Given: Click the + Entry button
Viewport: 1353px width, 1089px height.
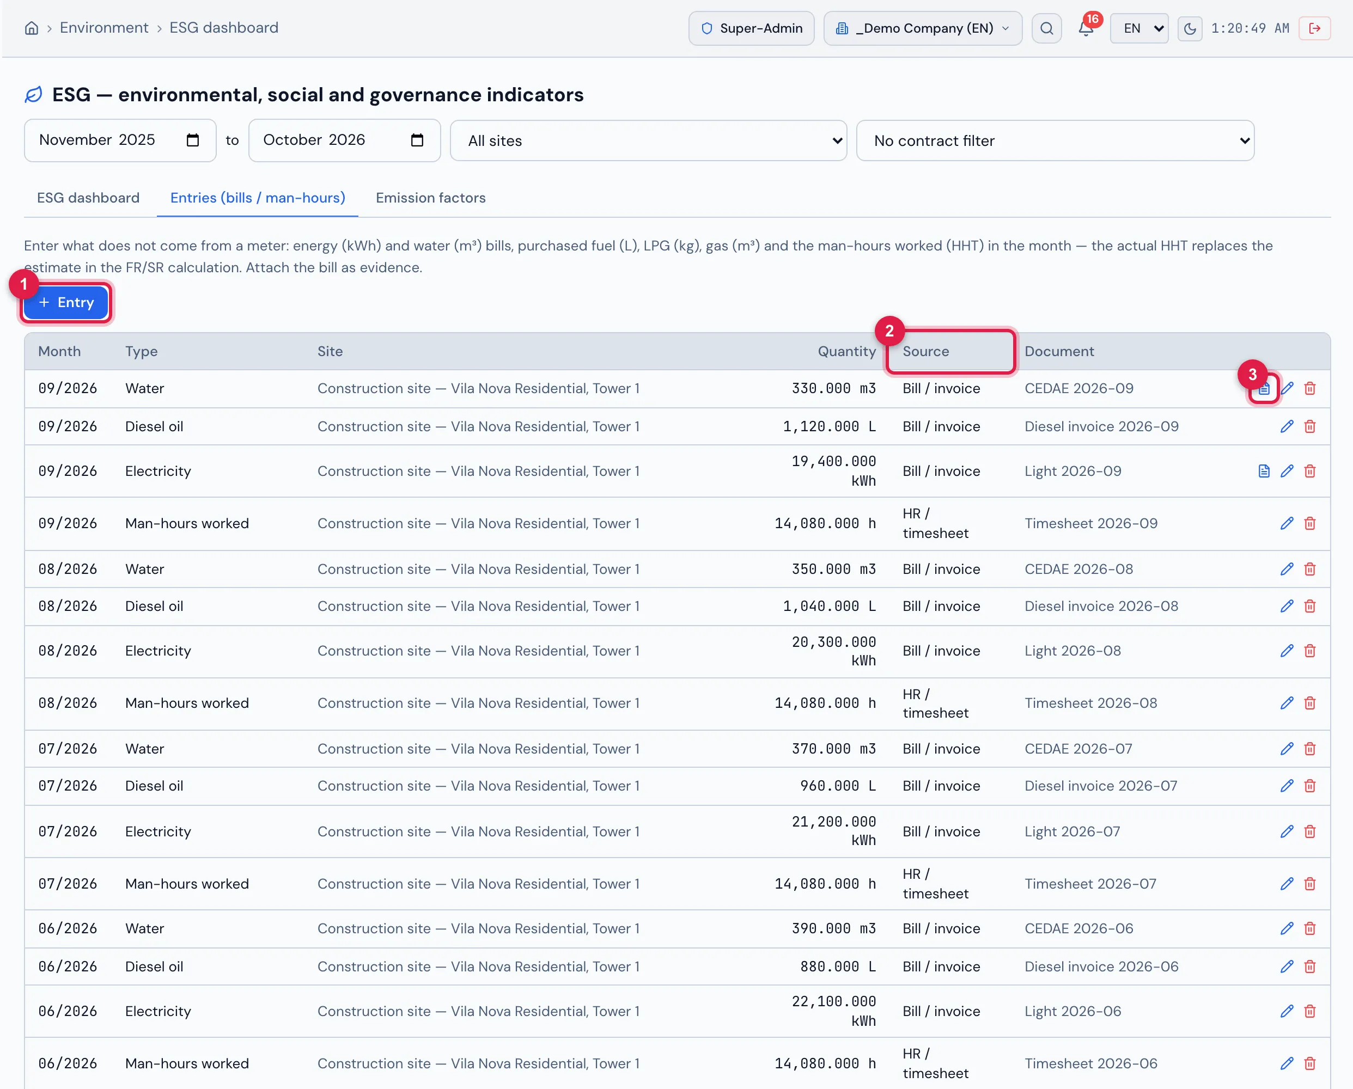Looking at the screenshot, I should point(66,302).
